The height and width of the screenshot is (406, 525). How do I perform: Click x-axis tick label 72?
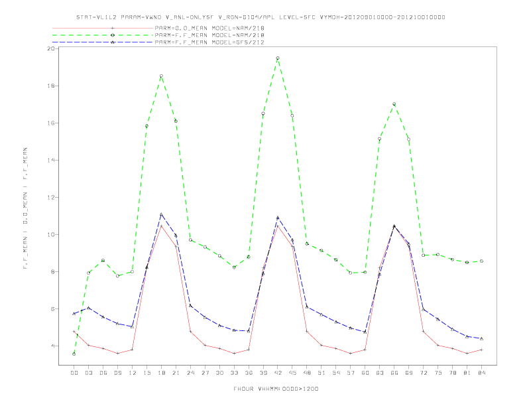(423, 373)
